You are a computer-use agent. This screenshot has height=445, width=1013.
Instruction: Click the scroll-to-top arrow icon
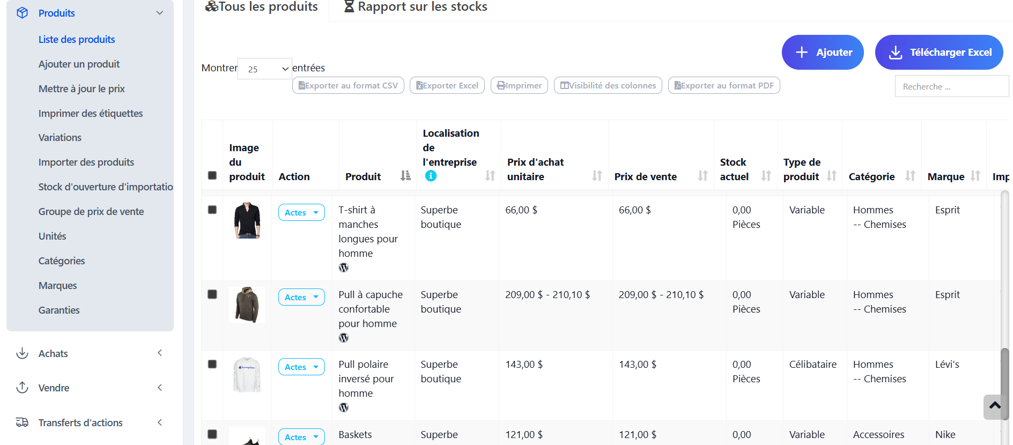(995, 406)
